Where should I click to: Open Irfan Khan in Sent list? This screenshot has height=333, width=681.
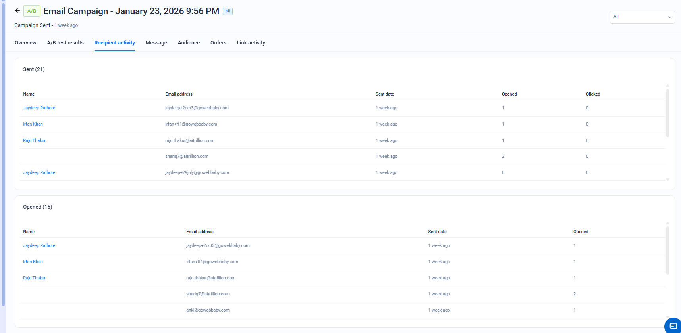pyautogui.click(x=33, y=124)
